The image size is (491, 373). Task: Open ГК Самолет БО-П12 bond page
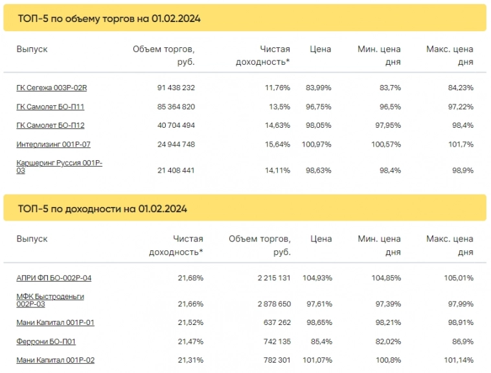[x=50, y=125]
